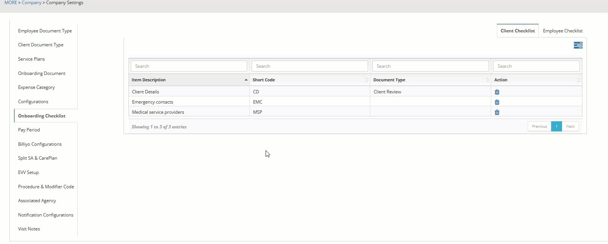Select the Client Checklist tab
Image resolution: width=608 pixels, height=244 pixels.
[518, 31]
